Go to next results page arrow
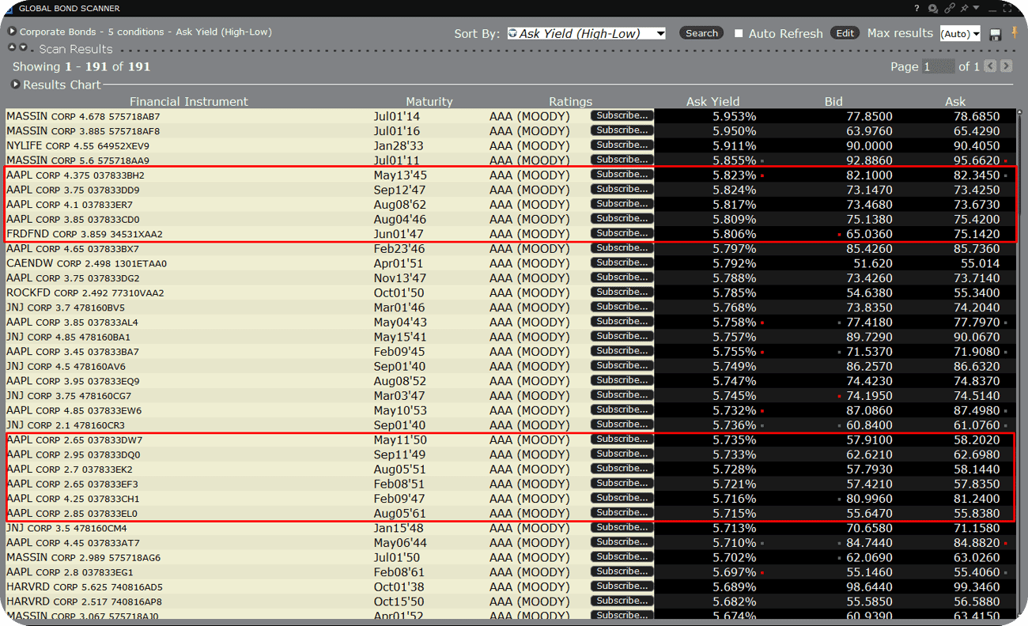1028x626 pixels. pyautogui.click(x=1006, y=66)
